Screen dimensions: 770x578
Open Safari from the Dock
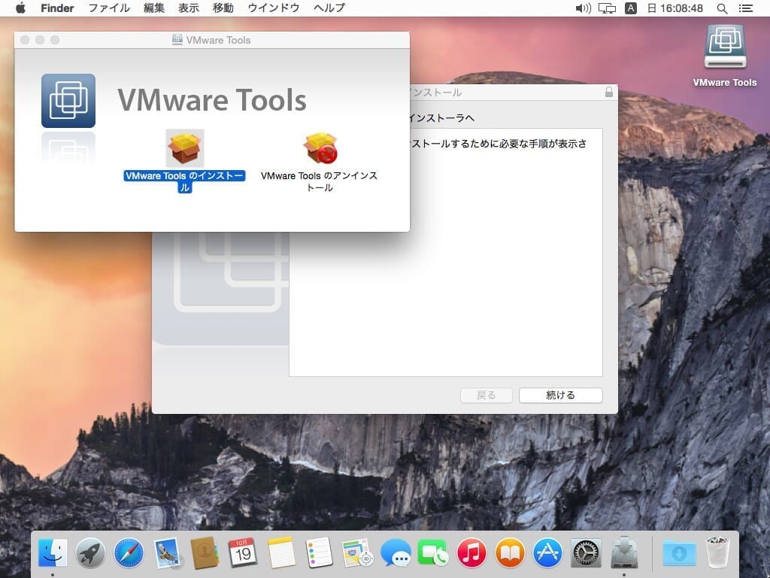[129, 553]
